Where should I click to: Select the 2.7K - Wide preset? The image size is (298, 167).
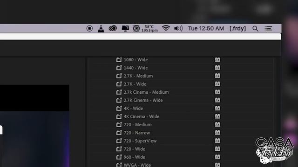point(135,84)
